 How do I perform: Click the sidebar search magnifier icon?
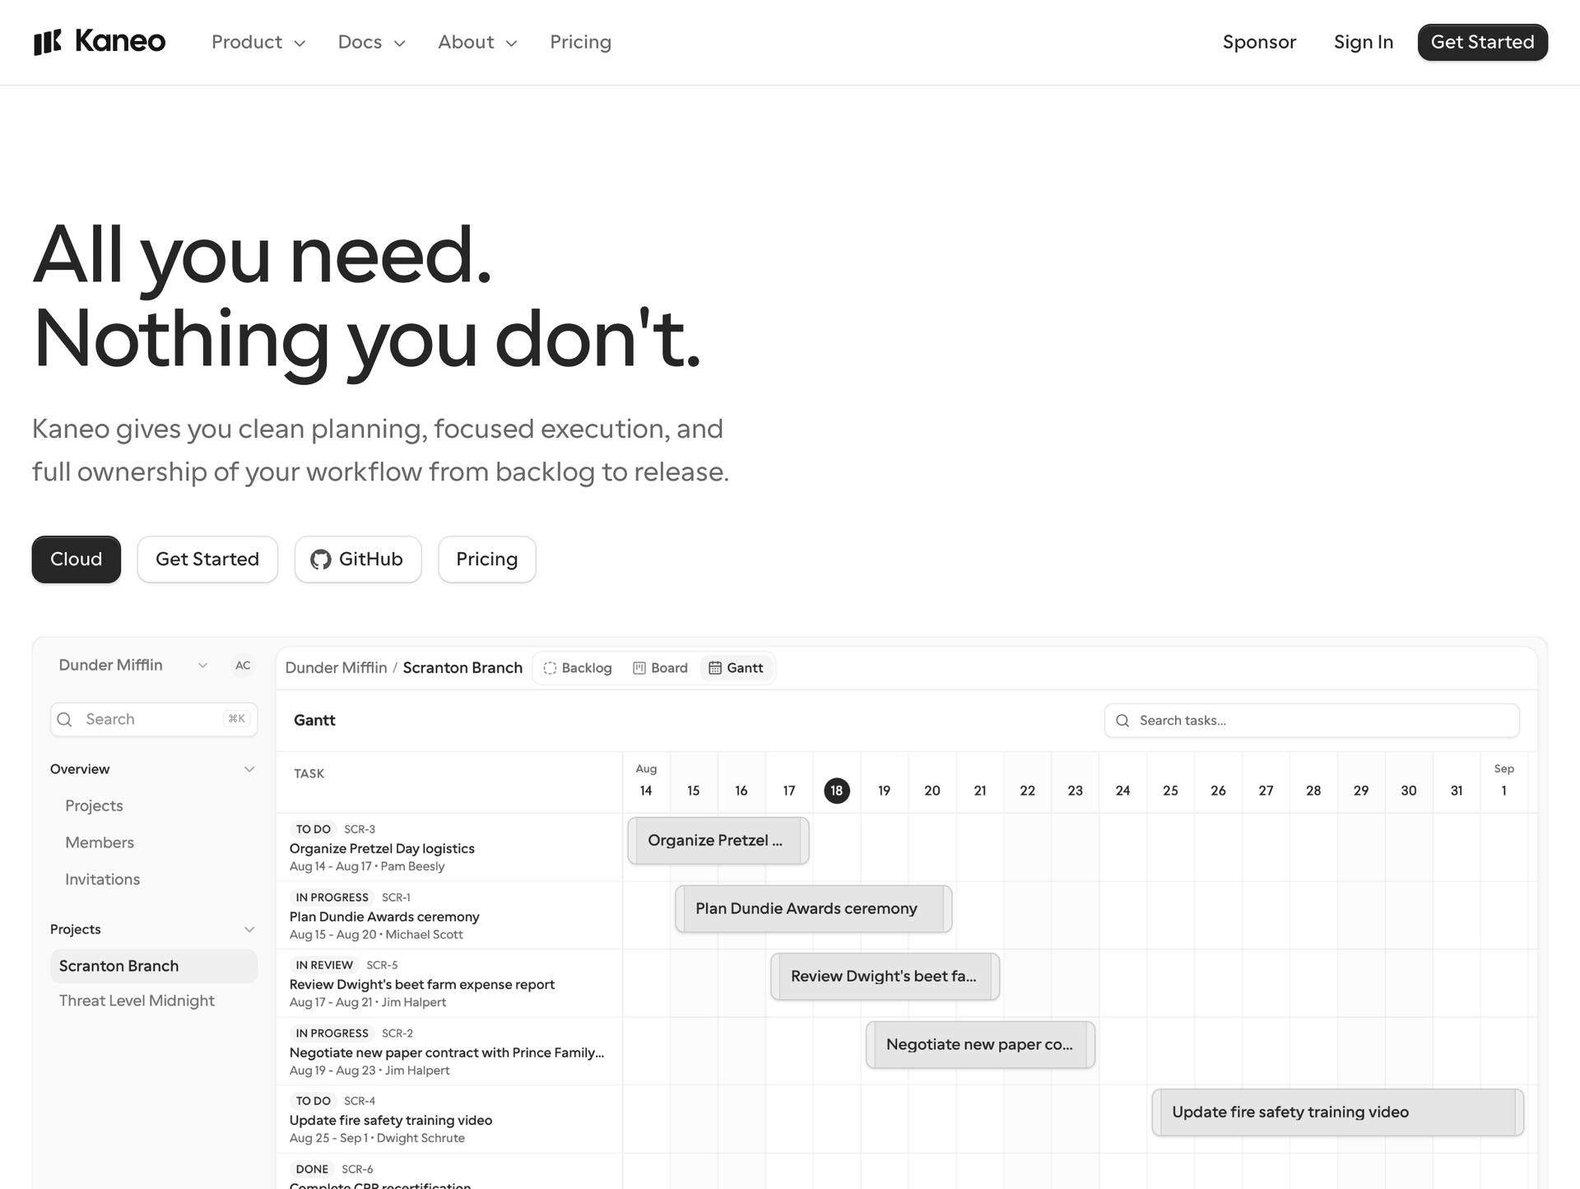click(64, 719)
